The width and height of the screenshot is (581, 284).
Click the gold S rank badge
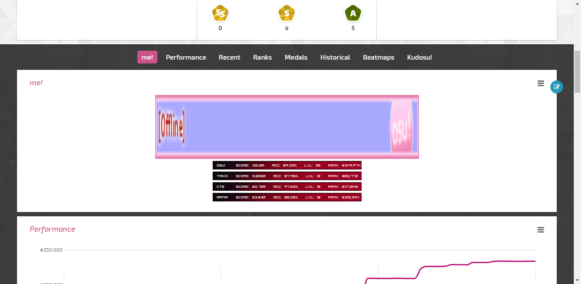[x=287, y=13]
